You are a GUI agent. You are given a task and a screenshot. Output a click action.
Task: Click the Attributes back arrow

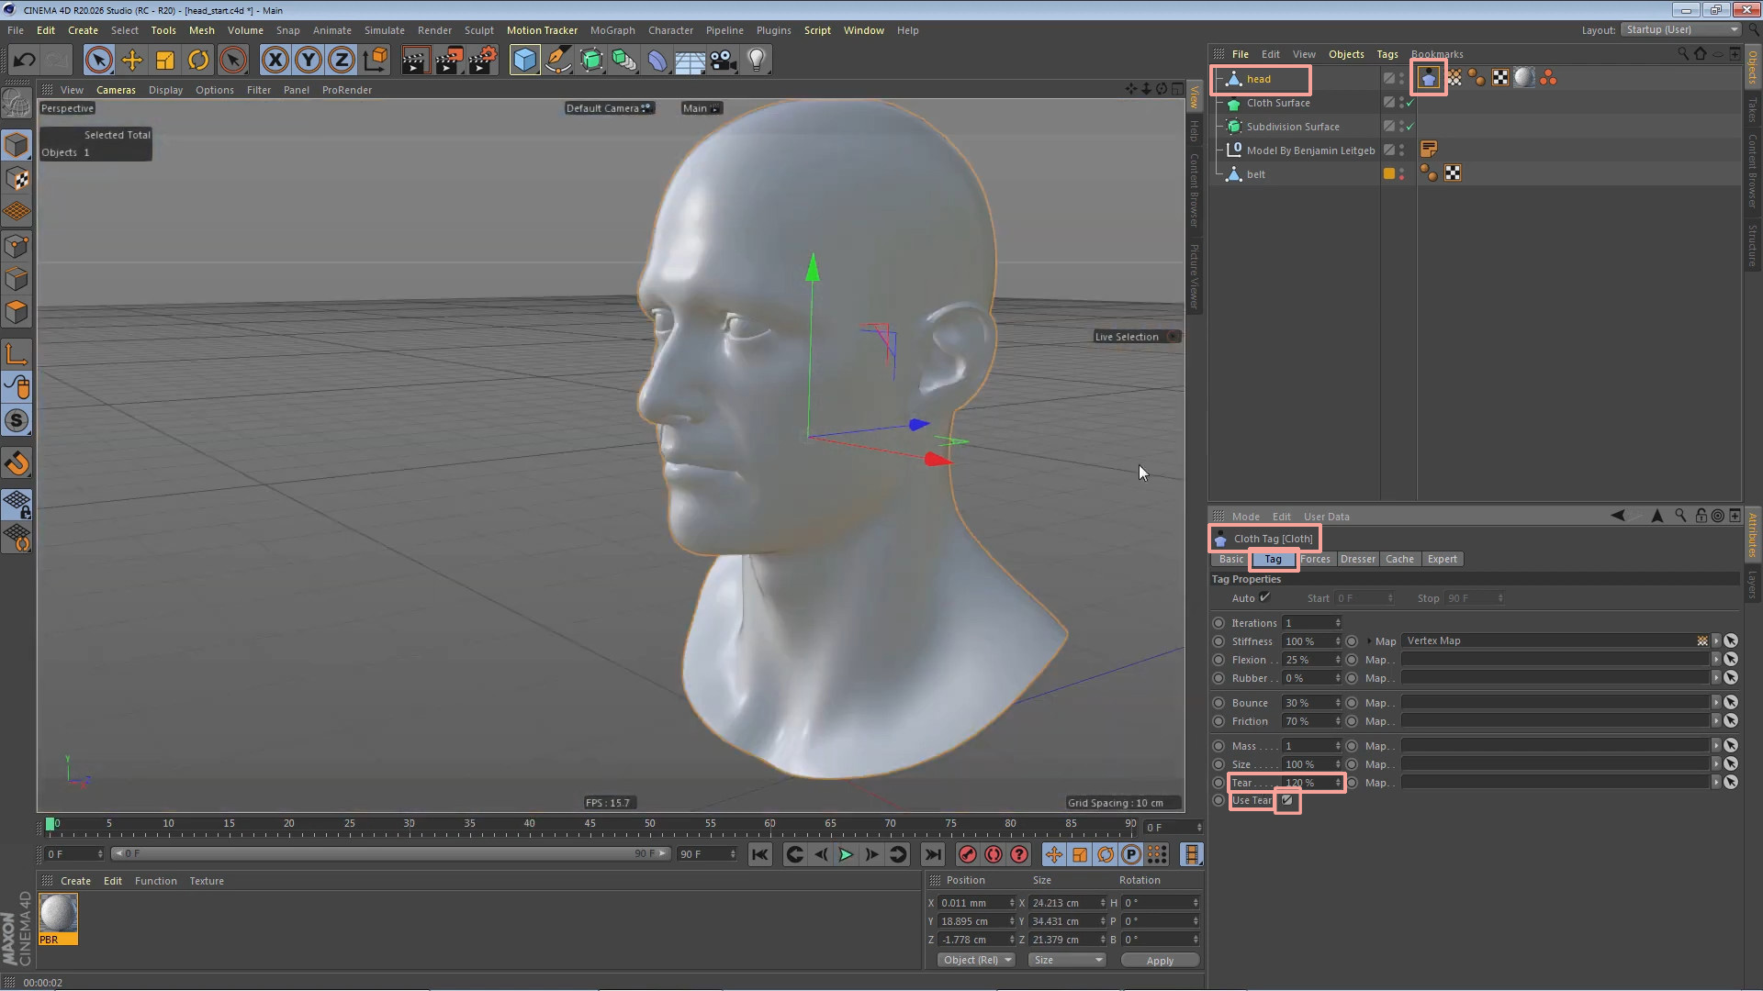pyautogui.click(x=1618, y=516)
